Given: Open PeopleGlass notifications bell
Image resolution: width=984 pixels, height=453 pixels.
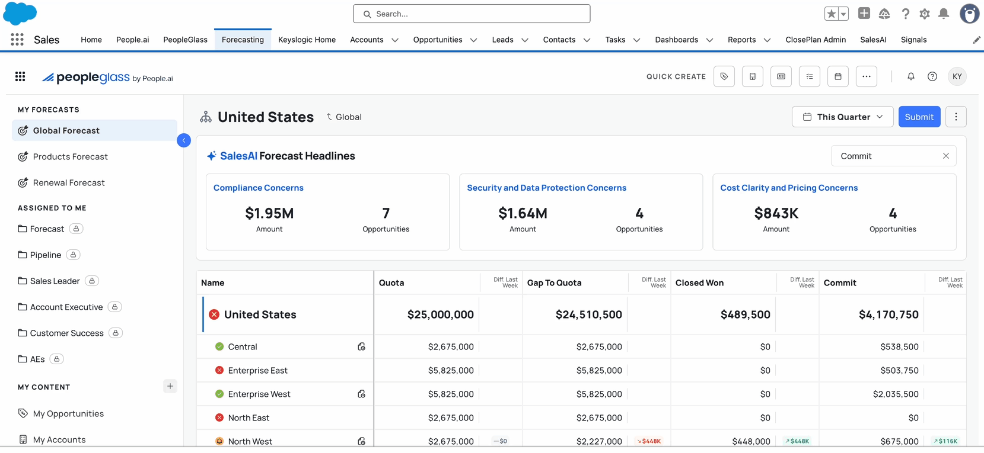Looking at the screenshot, I should coord(911,76).
